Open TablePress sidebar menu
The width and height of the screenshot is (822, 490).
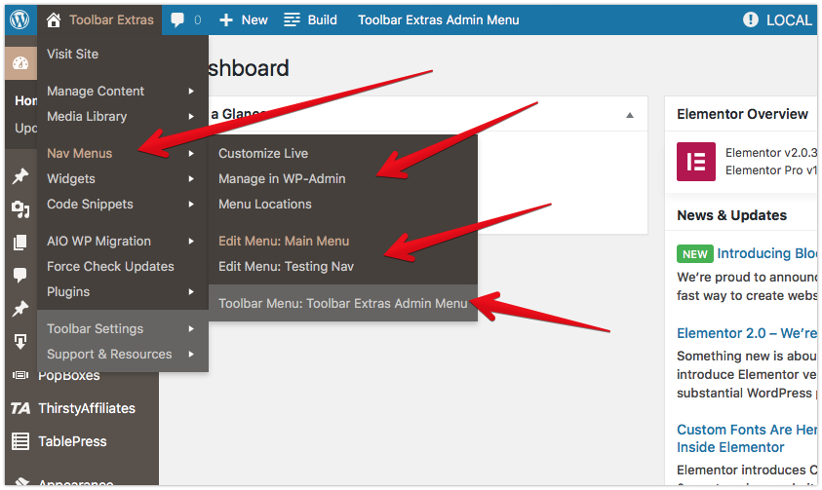pyautogui.click(x=72, y=441)
